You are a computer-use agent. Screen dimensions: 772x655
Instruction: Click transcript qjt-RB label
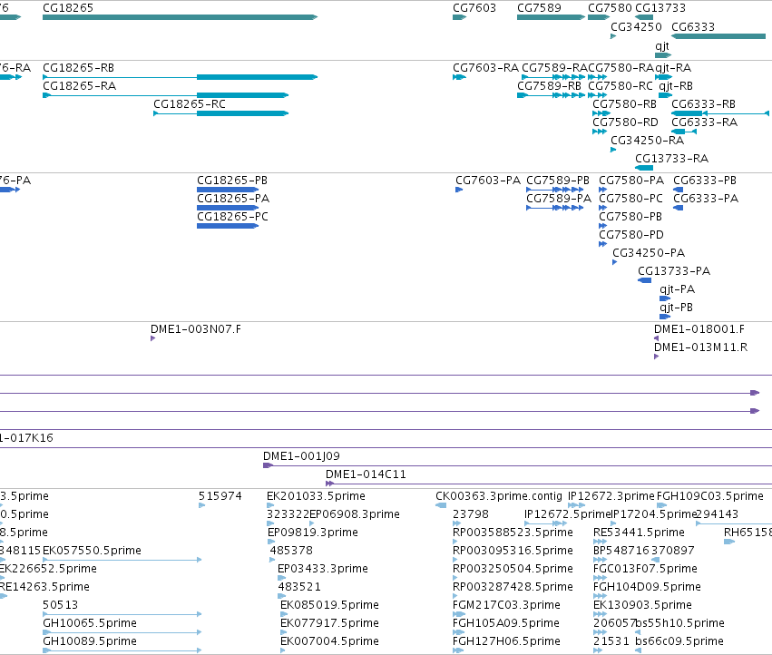click(x=676, y=86)
